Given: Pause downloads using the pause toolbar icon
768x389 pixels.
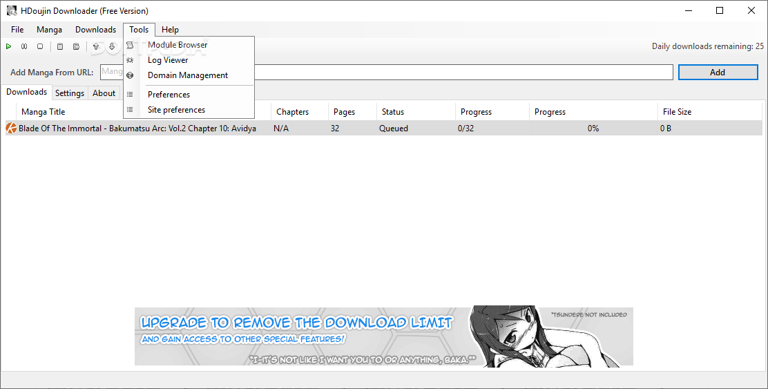Looking at the screenshot, I should coord(24,46).
